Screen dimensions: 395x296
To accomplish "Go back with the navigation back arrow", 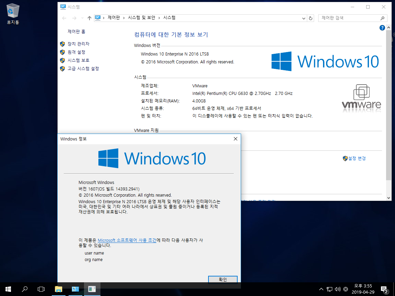I will pyautogui.click(x=64, y=18).
